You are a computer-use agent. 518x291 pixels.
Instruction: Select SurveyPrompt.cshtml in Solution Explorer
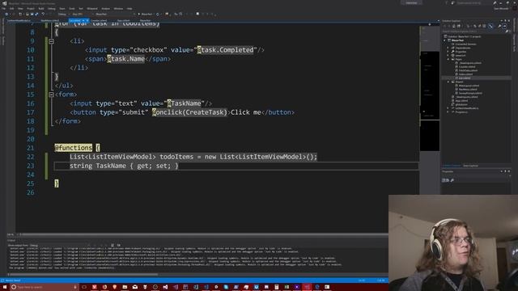point(470,93)
